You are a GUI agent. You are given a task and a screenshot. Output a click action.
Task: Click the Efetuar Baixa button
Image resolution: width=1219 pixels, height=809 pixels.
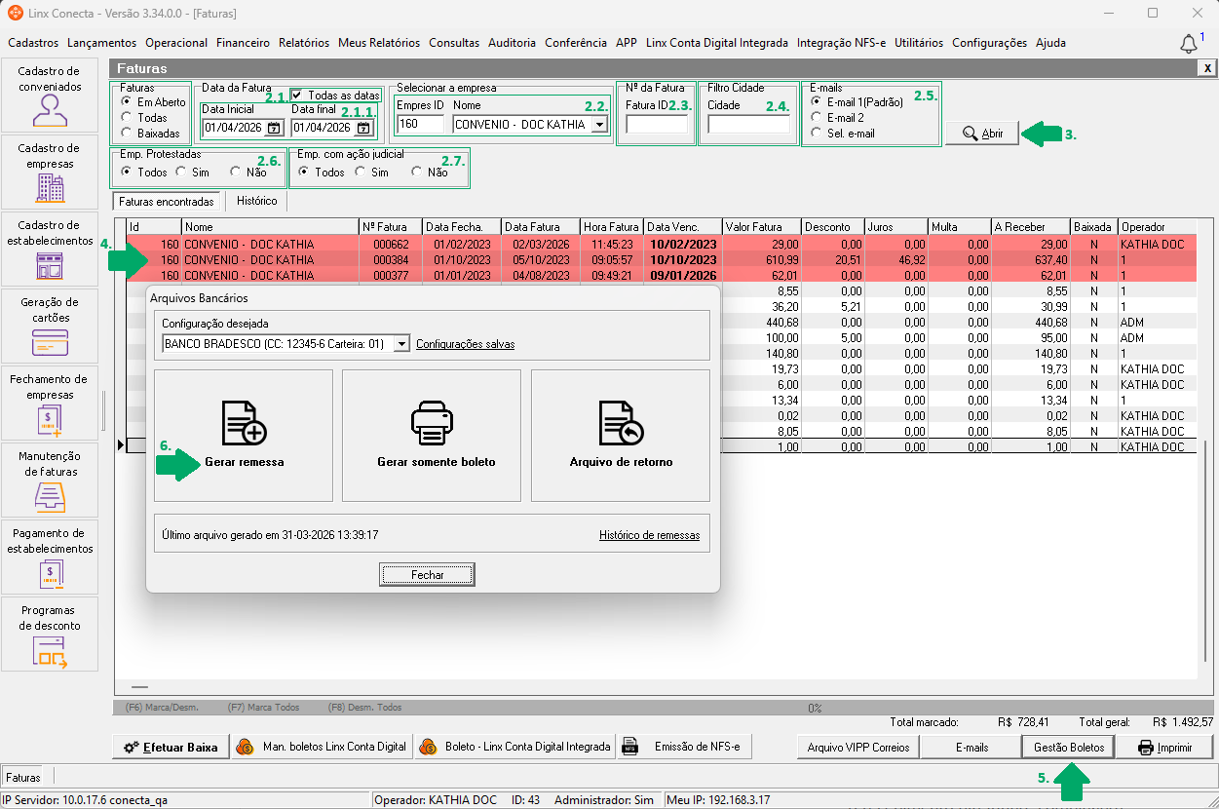pos(171,748)
